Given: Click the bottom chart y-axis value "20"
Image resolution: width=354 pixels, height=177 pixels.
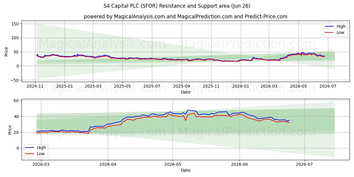Looking at the screenshot, I should pos(17,132).
